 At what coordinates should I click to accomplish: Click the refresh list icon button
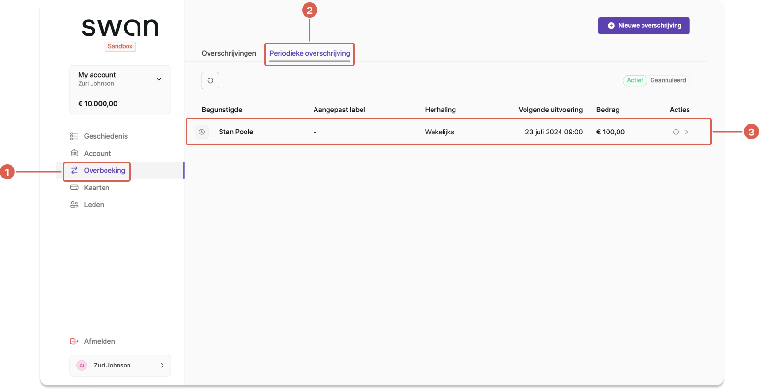point(210,80)
